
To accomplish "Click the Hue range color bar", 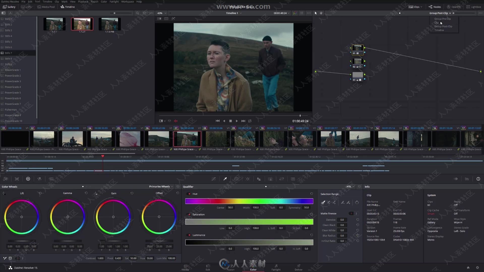I will [249, 201].
